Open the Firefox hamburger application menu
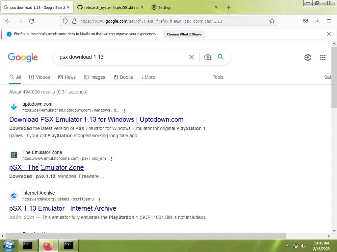This screenshot has height=252, width=337. click(329, 21)
